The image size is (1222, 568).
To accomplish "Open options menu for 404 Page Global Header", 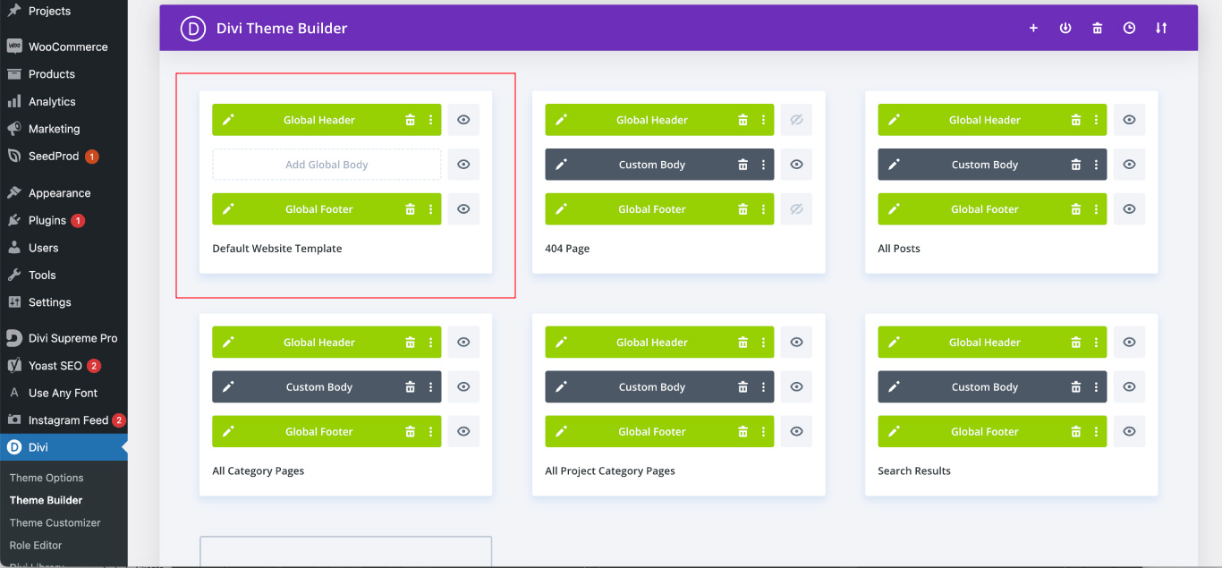I will coord(763,120).
